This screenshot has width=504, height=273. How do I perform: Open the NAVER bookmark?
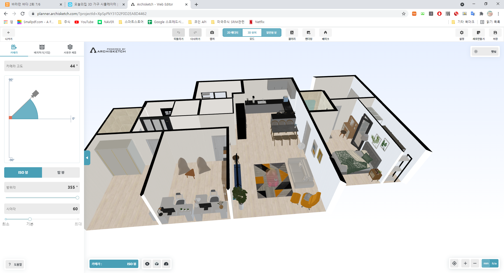(x=106, y=22)
